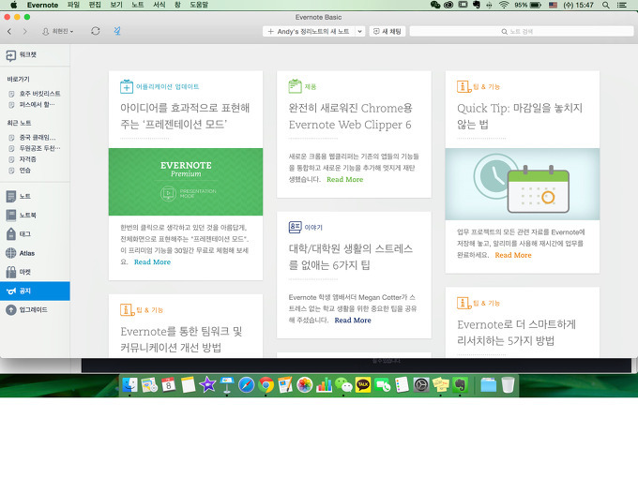Click the green Evernote Premium banner image
Screen dimensions: 638x478
186,182
